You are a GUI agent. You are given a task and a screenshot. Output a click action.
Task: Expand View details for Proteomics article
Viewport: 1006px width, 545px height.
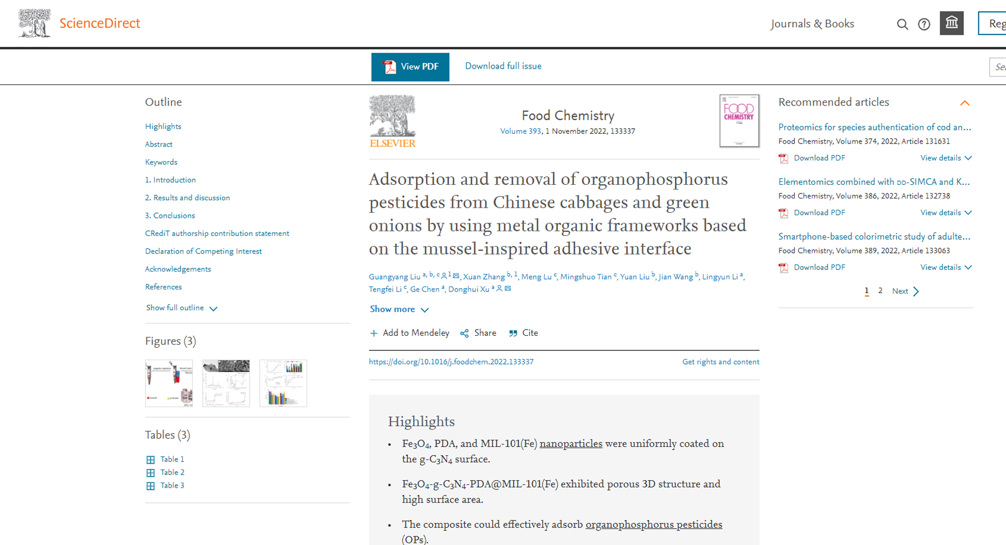[946, 158]
